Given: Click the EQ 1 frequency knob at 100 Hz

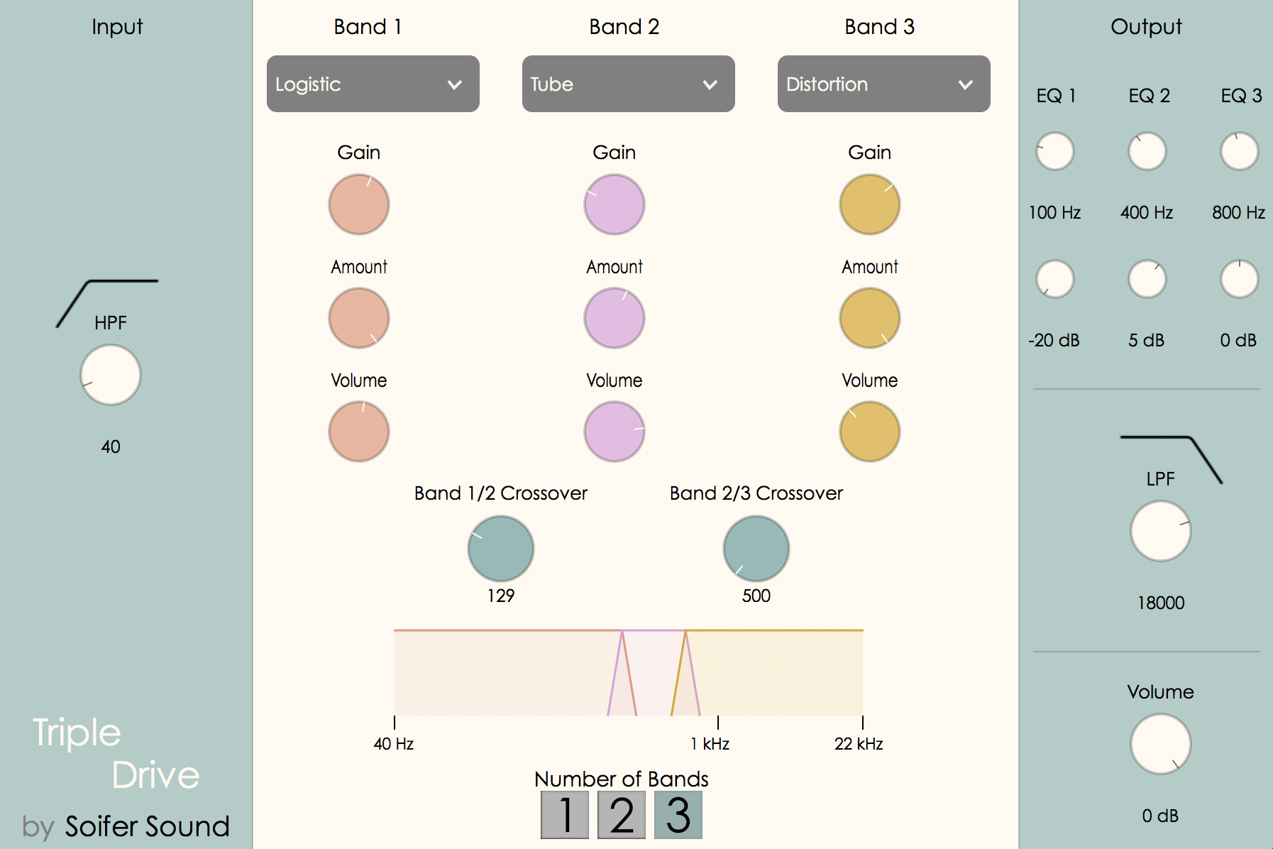Looking at the screenshot, I should pos(1055,151).
